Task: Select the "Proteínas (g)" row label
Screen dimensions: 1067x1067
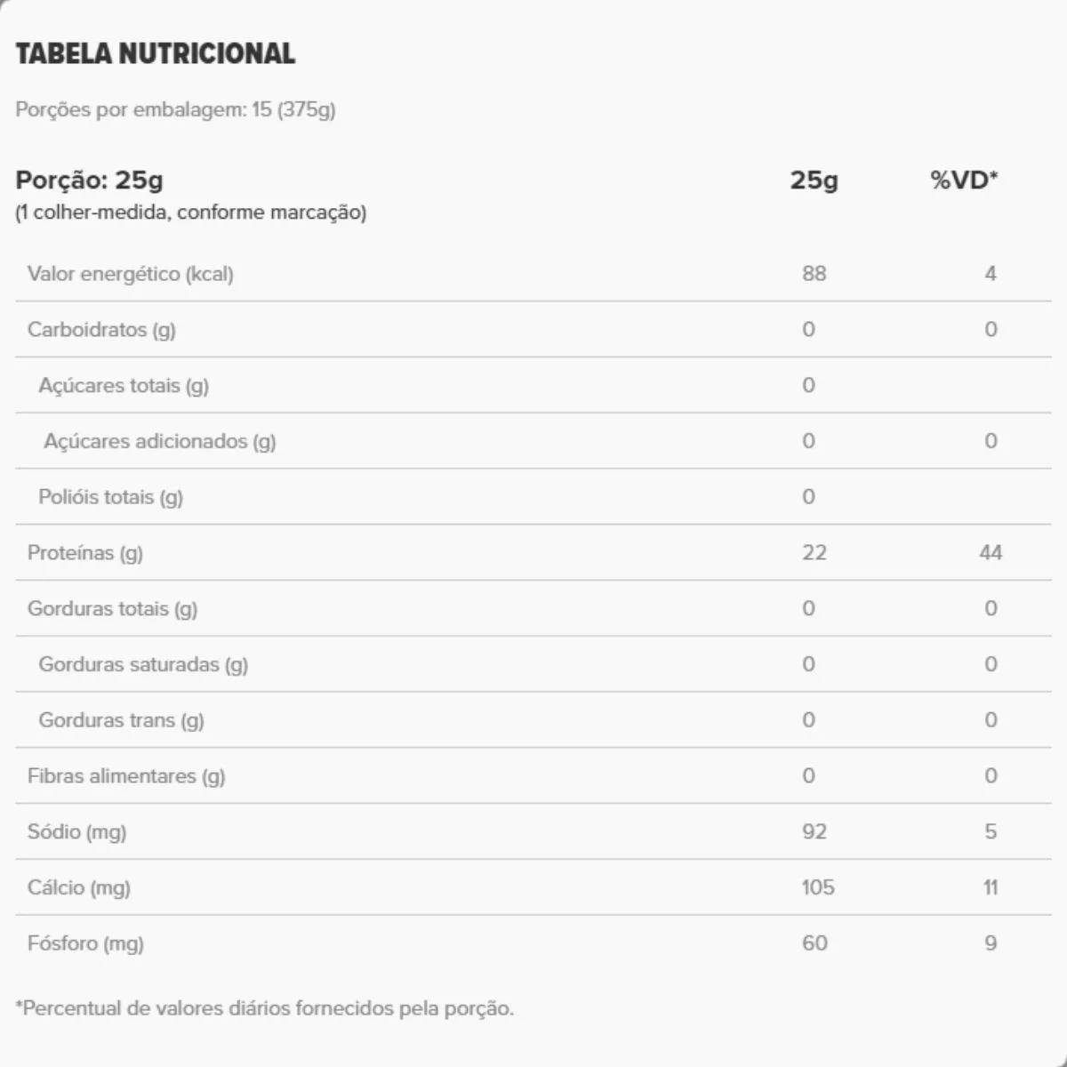Action: (85, 553)
